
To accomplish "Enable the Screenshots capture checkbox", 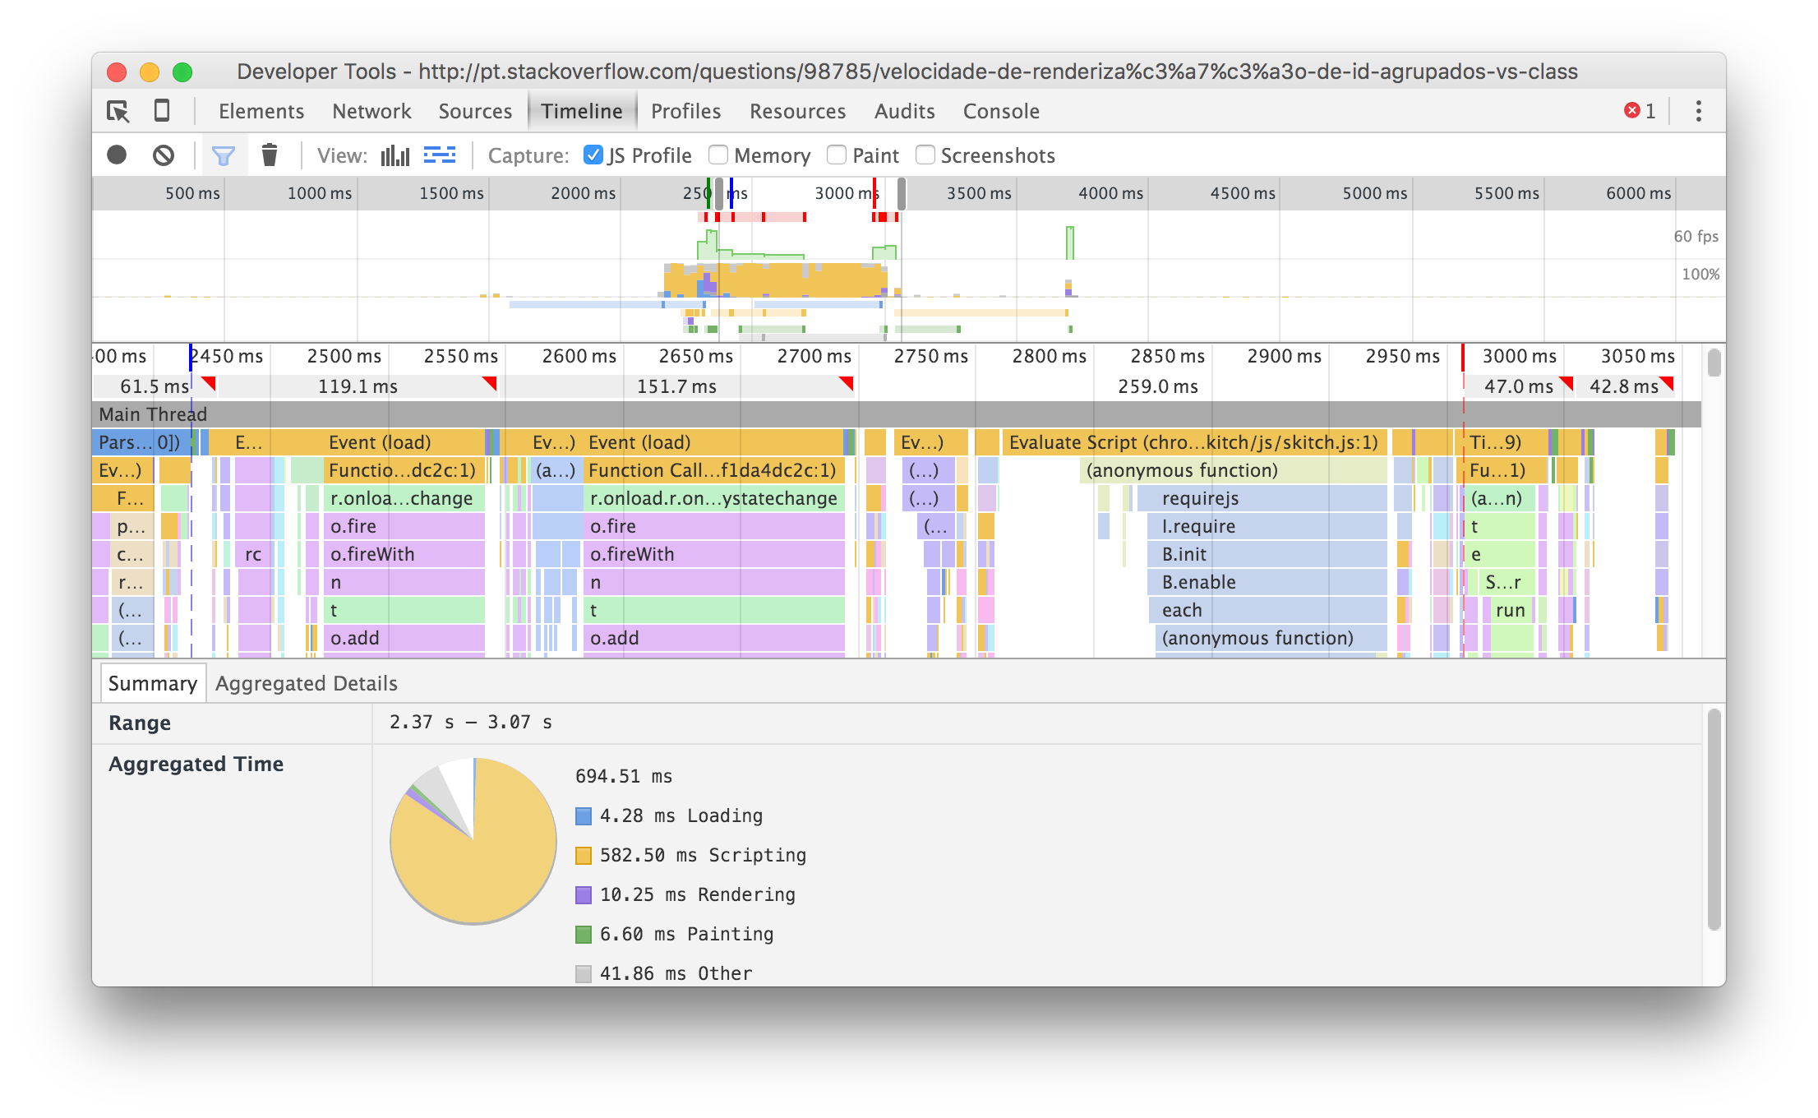I will click(x=925, y=155).
